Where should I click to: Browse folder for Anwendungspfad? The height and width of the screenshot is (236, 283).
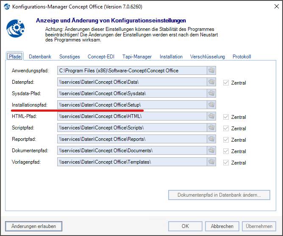pyautogui.click(x=211, y=71)
